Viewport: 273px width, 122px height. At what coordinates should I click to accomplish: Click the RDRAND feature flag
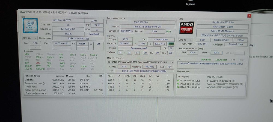tap(40, 69)
